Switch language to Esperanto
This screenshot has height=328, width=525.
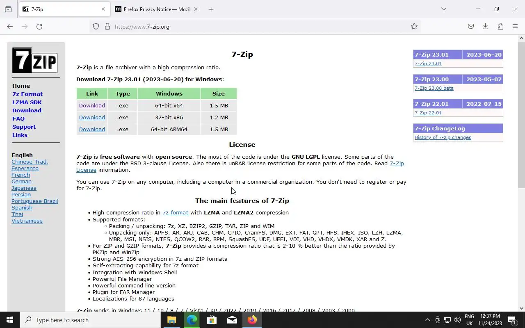pyautogui.click(x=25, y=168)
